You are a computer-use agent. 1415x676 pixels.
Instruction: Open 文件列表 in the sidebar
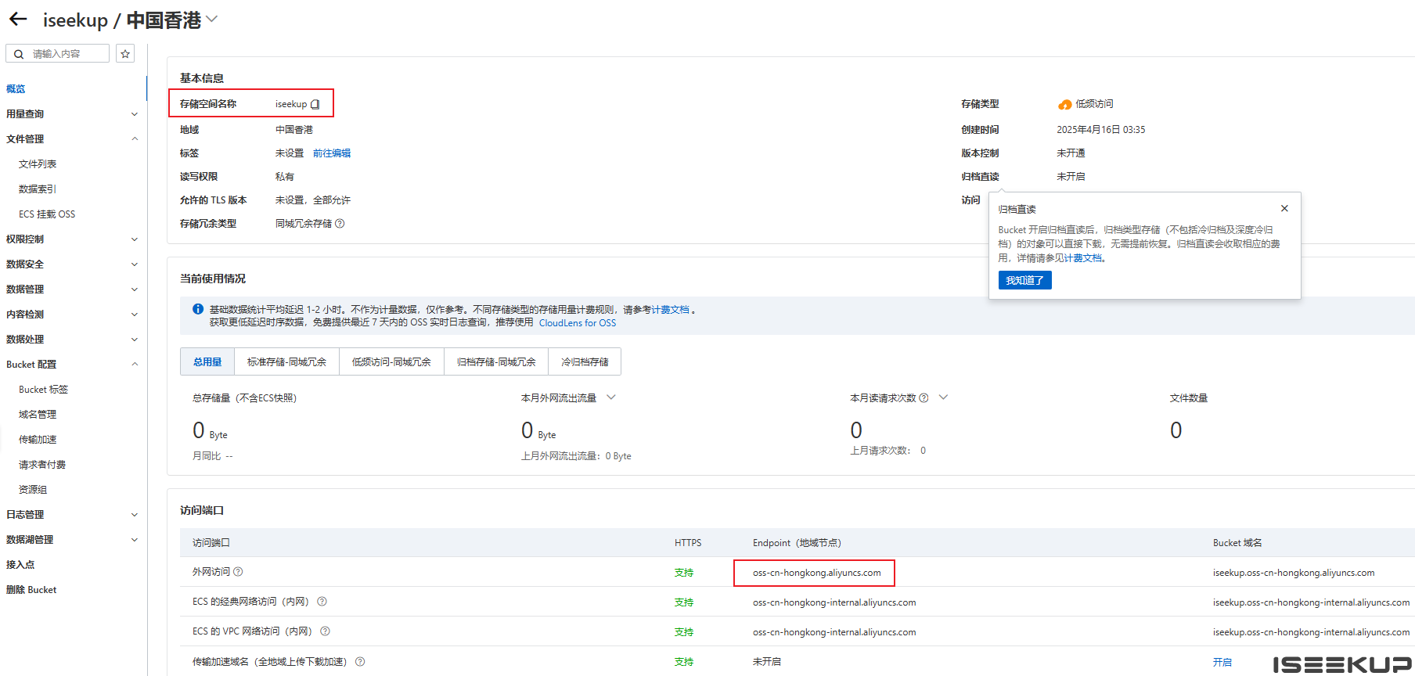click(x=38, y=164)
